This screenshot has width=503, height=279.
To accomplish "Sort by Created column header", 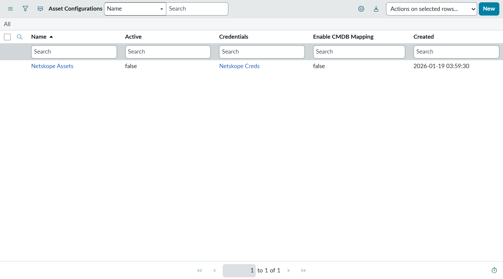I will (x=423, y=37).
